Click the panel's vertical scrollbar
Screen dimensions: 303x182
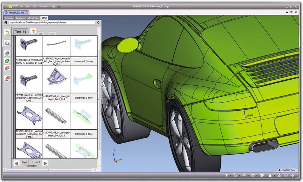pyautogui.click(x=99, y=99)
